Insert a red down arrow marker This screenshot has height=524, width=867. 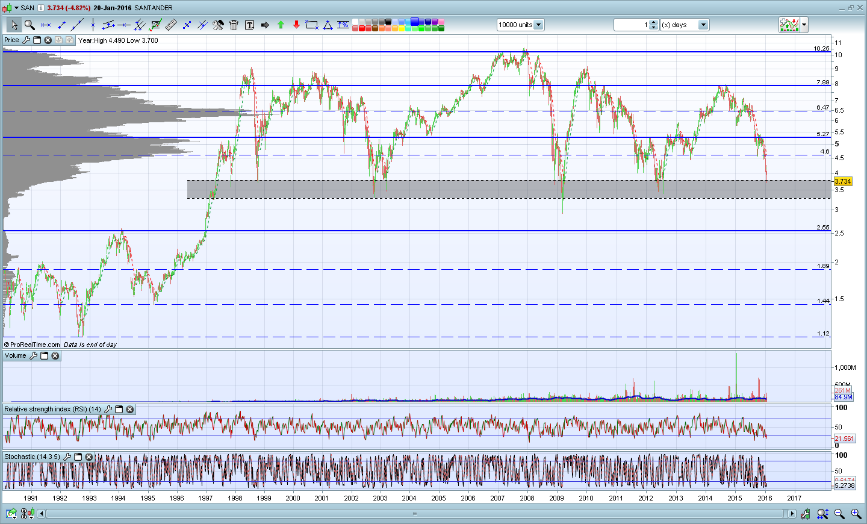[x=296, y=25]
